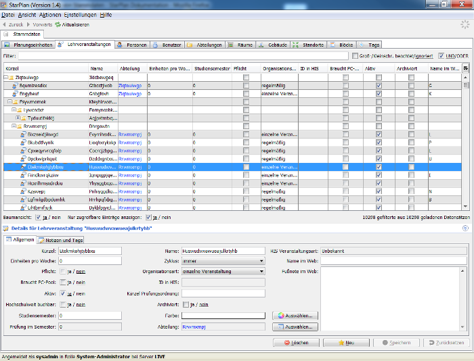
Task: Sort table by Einheiten pro Wo... column header
Action: coord(169,68)
